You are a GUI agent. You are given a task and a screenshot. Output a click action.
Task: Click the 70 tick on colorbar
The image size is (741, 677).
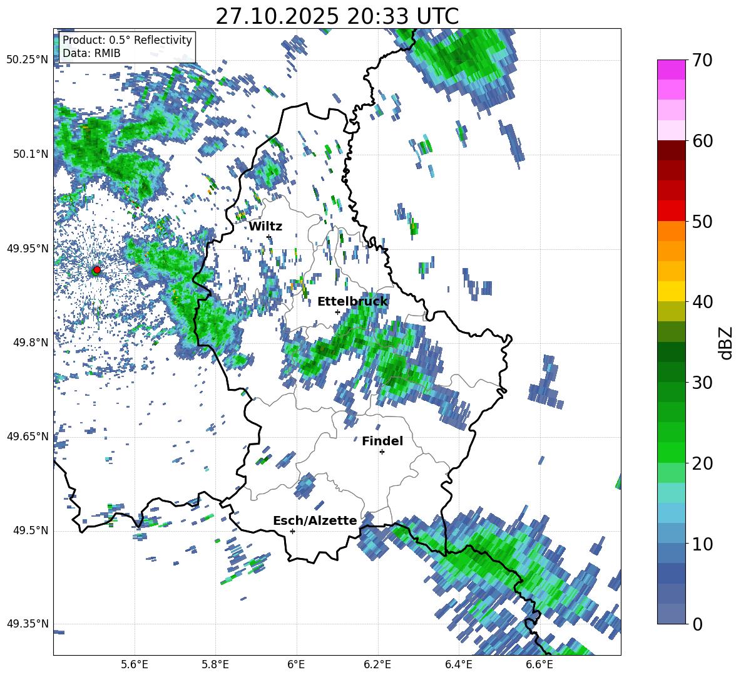pos(702,60)
